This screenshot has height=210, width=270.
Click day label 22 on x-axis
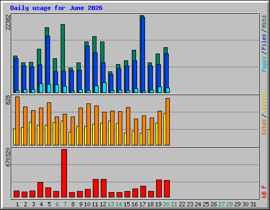pos(182,204)
